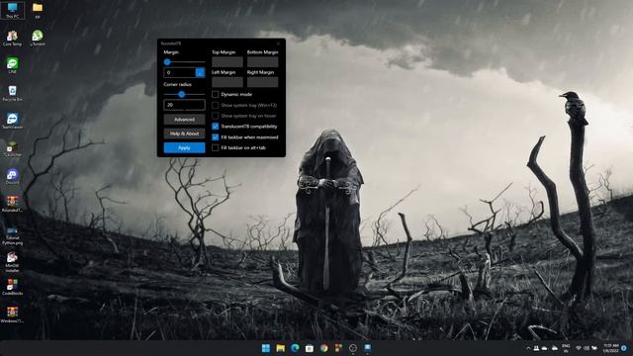Show hidden system tray icons chevron
633x356 pixels.
pos(528,348)
